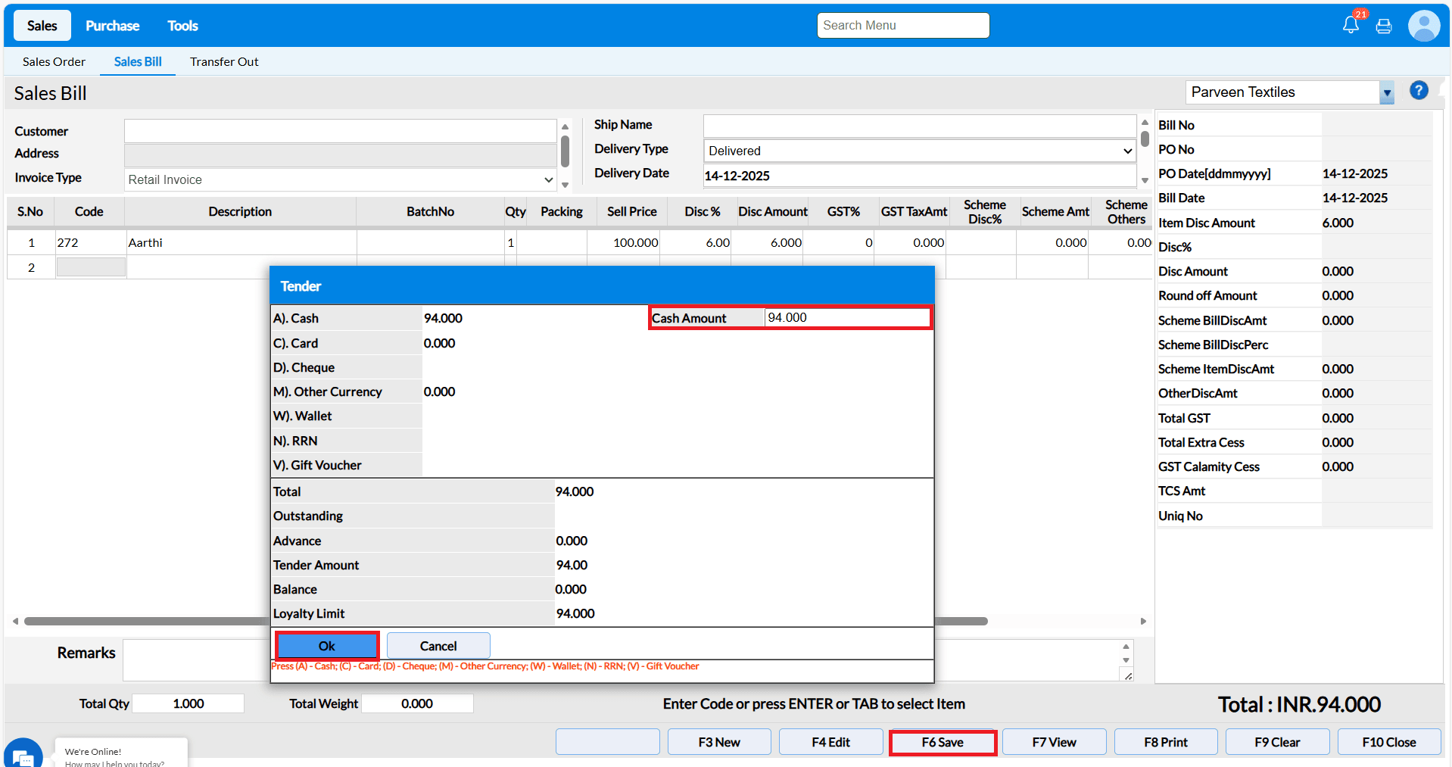Screen dimensions: 1452x767
Task: Click the Cash Amount input field
Action: click(846, 318)
